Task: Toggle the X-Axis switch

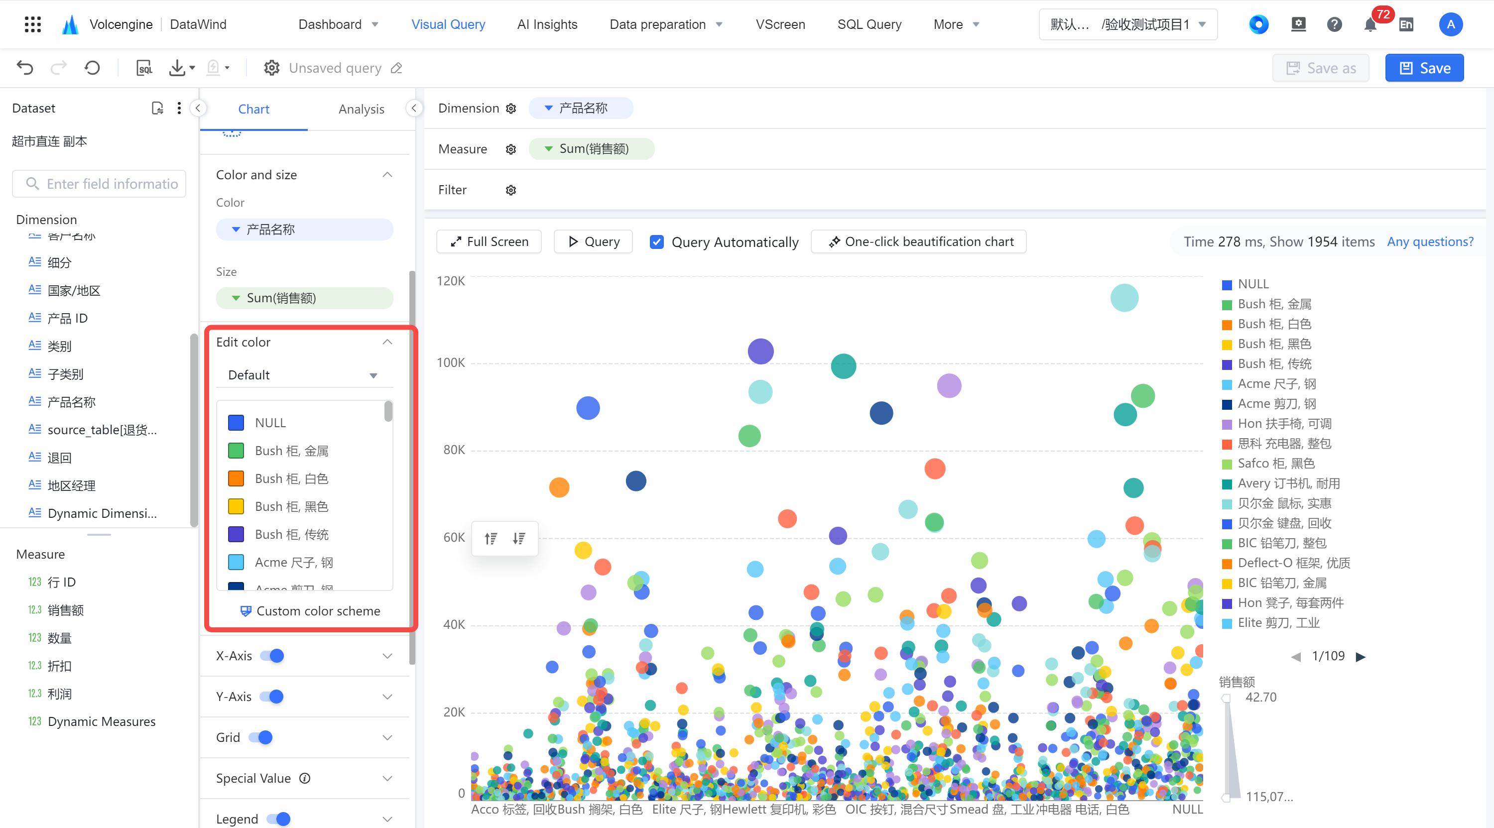Action: pos(272,656)
